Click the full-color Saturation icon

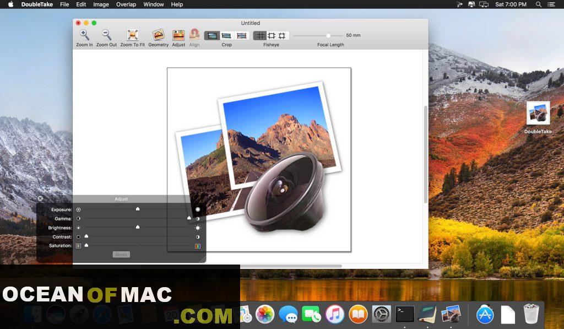tap(198, 246)
